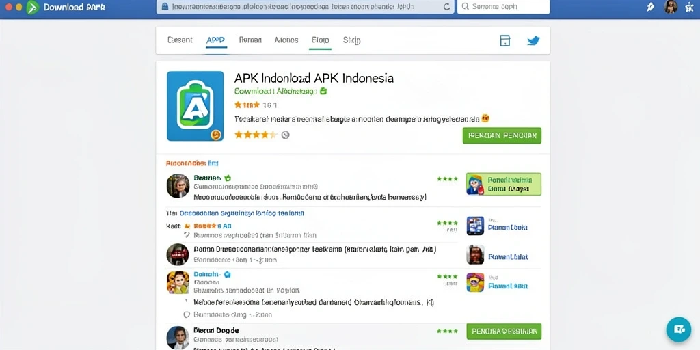Click the pin icon in the top bar

pos(651,7)
